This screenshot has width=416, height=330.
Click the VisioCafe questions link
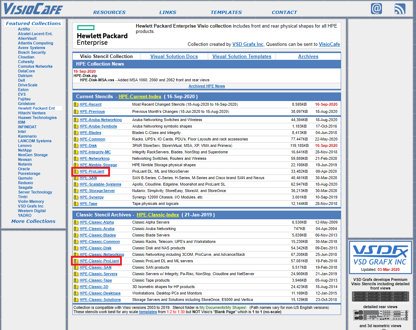(329, 44)
